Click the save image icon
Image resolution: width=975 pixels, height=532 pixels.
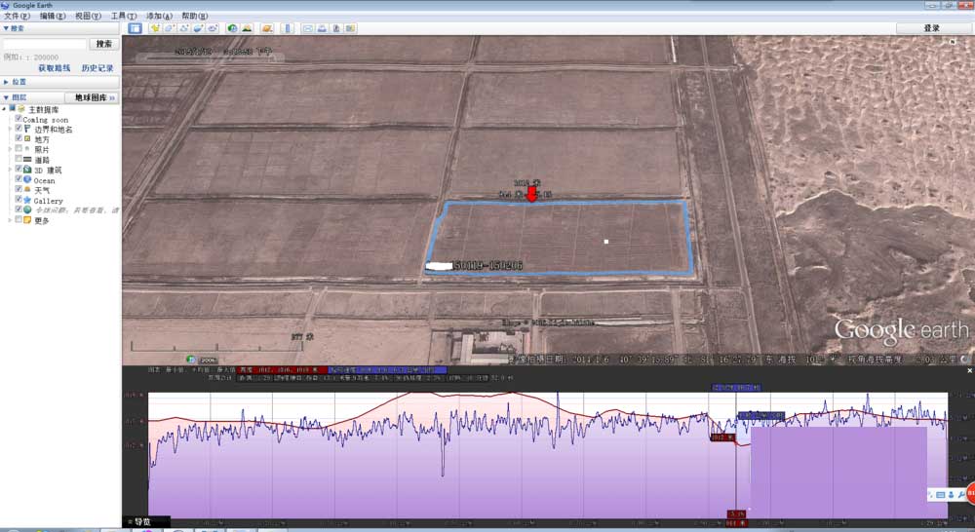(x=336, y=28)
